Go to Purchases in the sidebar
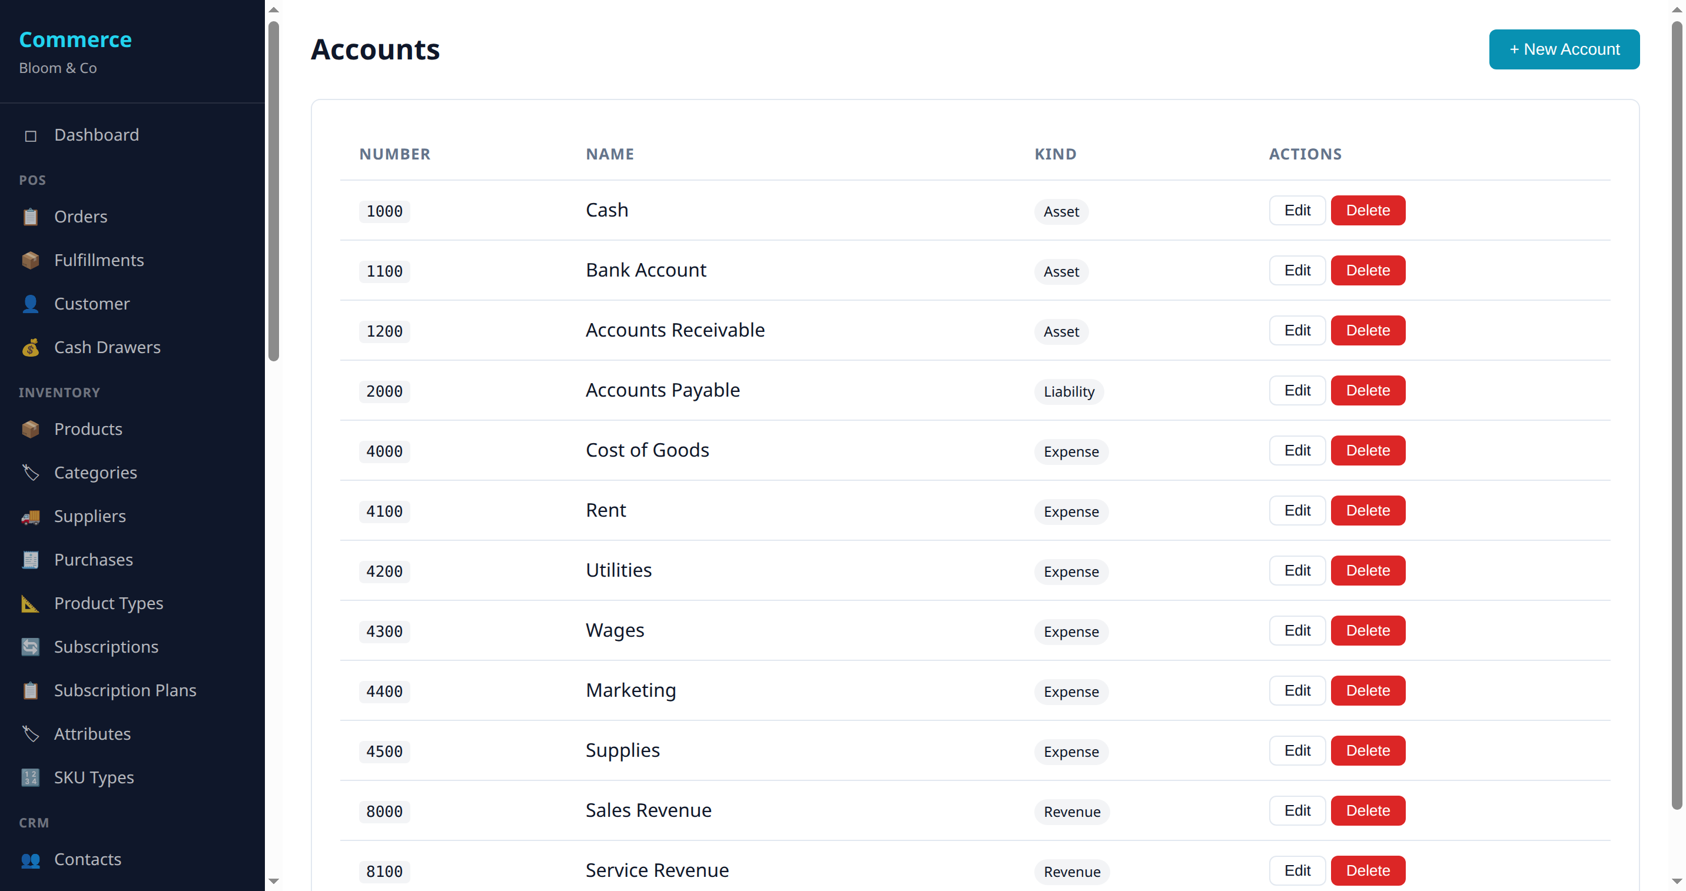 click(94, 559)
